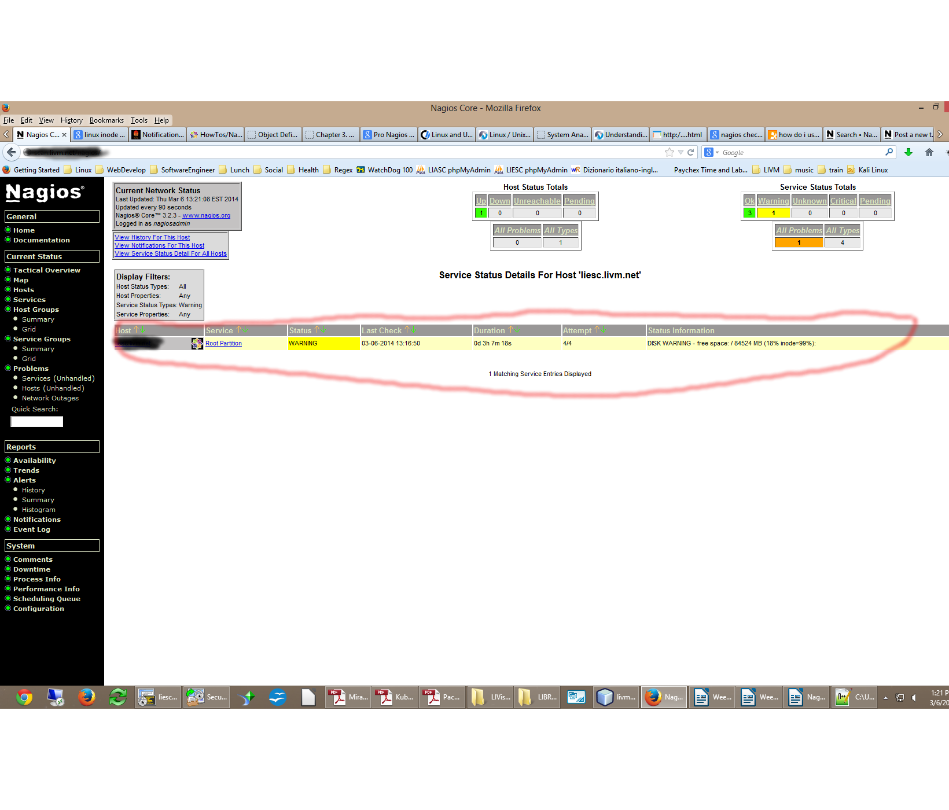Expand the URL bar history dropdown
The width and height of the screenshot is (949, 810).
tap(681, 153)
